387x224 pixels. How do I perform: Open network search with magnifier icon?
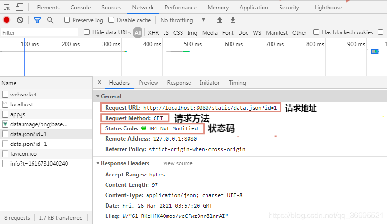[50, 20]
